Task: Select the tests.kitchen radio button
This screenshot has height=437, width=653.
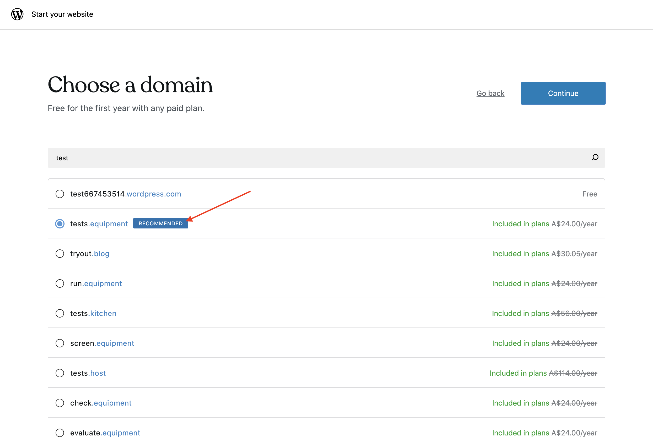Action: [x=60, y=313]
